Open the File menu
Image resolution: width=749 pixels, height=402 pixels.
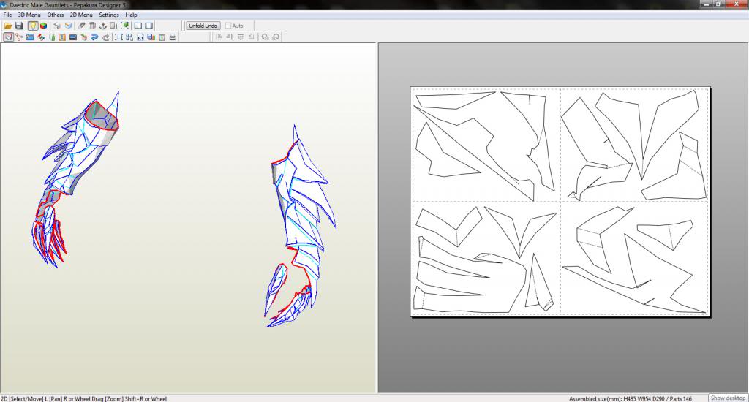(7, 15)
